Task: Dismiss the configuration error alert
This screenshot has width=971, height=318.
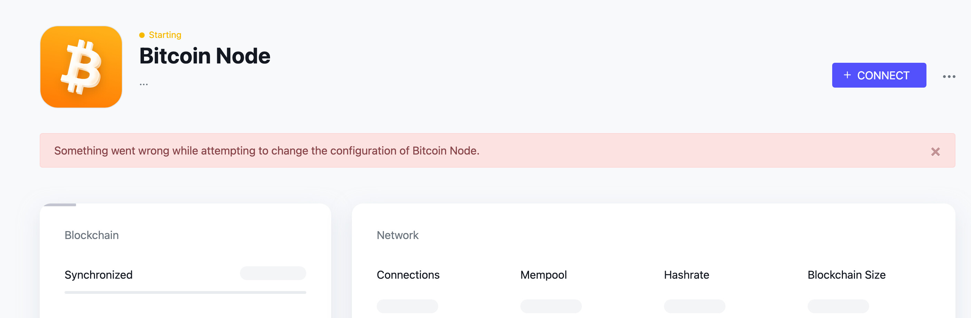Action: click(x=935, y=151)
